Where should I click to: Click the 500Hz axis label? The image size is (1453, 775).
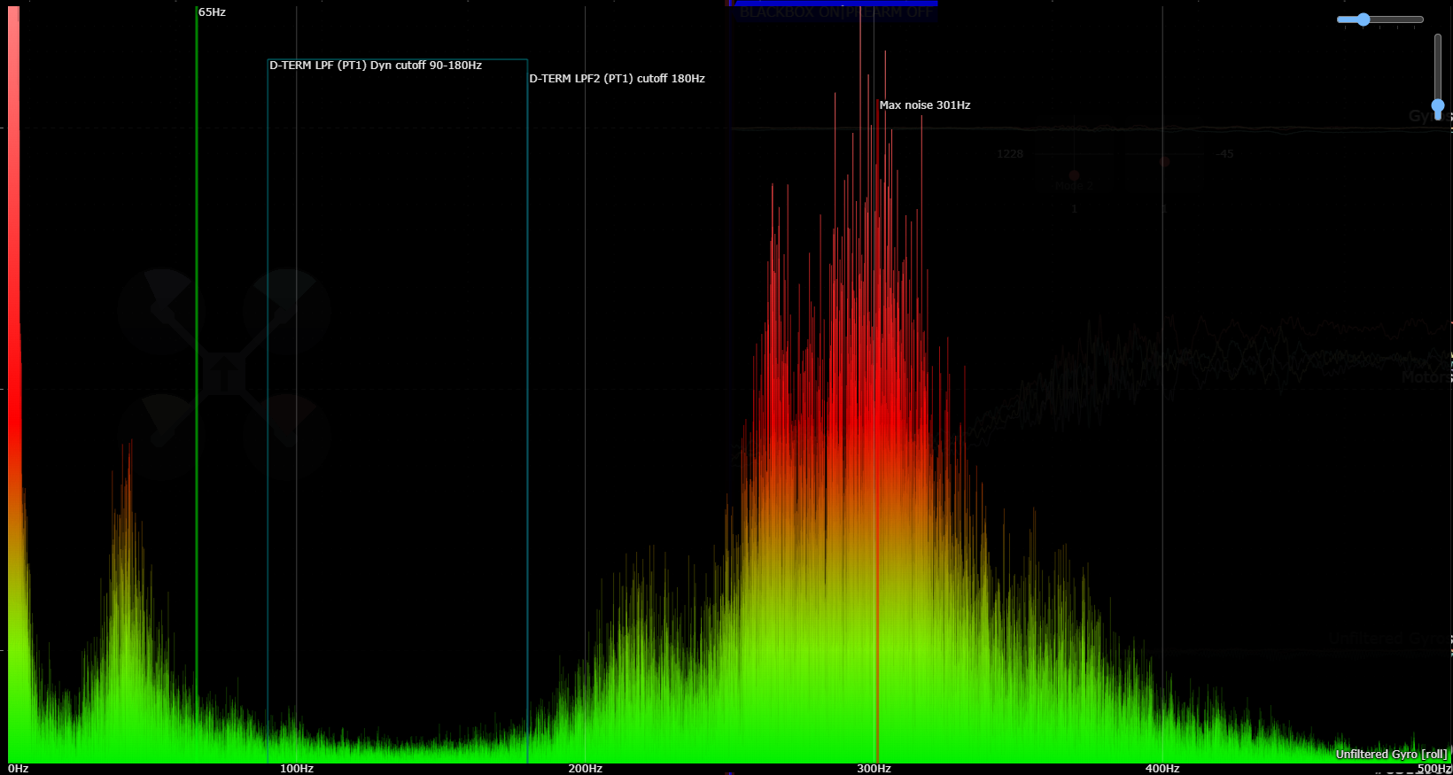1434,769
